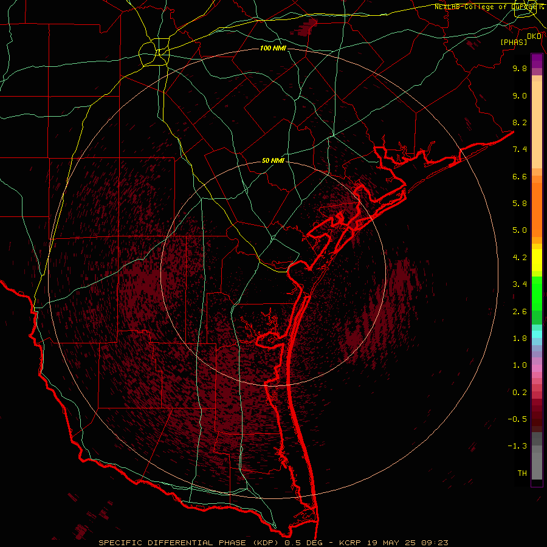The width and height of the screenshot is (547, 547).
Task: Pick the orange color bar segment
Action: 537,210
